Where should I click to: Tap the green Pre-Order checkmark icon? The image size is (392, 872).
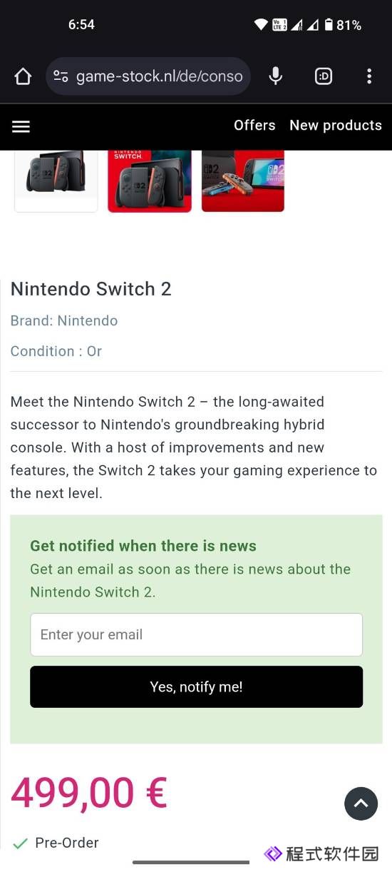(20, 843)
